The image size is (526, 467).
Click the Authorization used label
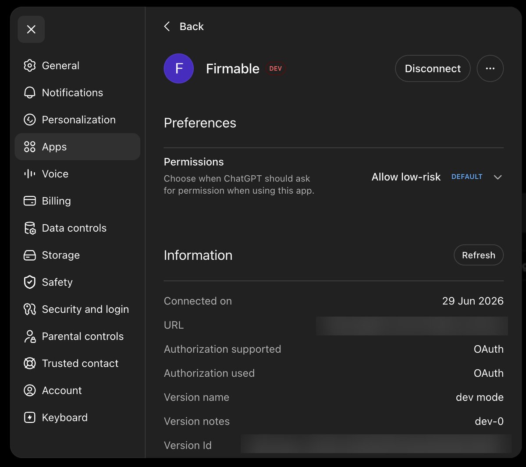coord(209,373)
